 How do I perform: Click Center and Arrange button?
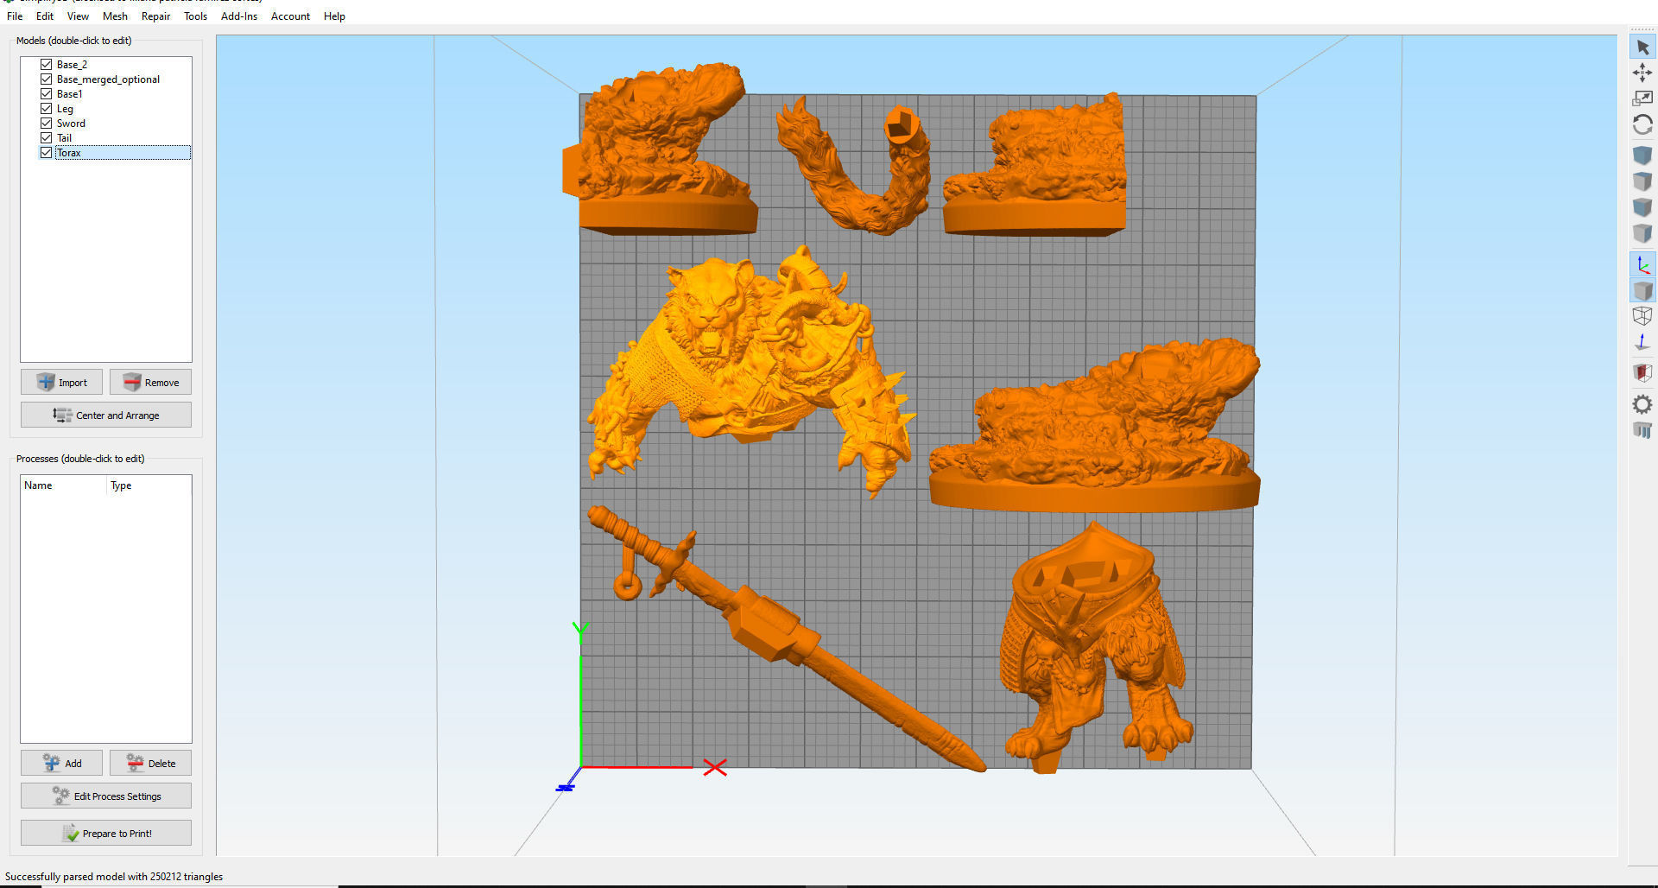pyautogui.click(x=106, y=415)
